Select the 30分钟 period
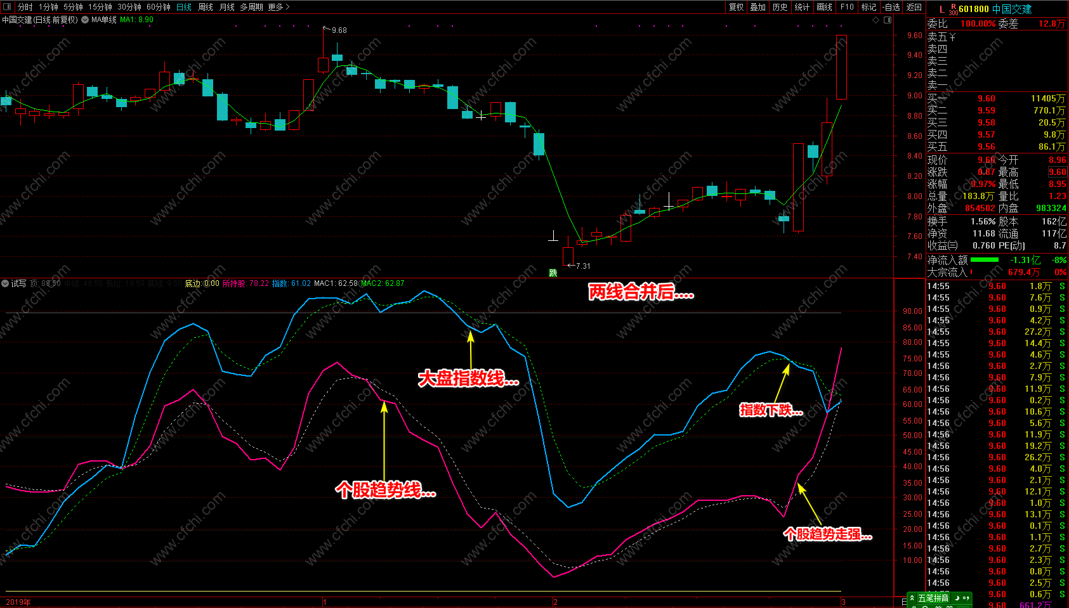 [x=129, y=7]
